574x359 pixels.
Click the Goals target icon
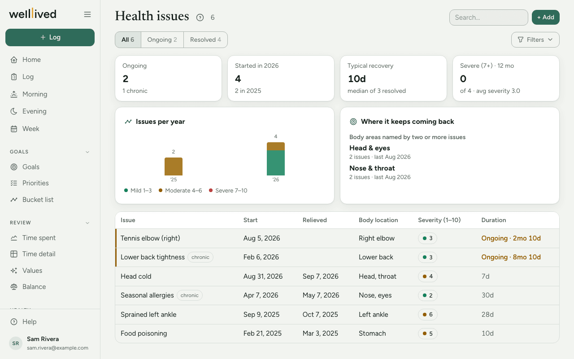tap(14, 167)
